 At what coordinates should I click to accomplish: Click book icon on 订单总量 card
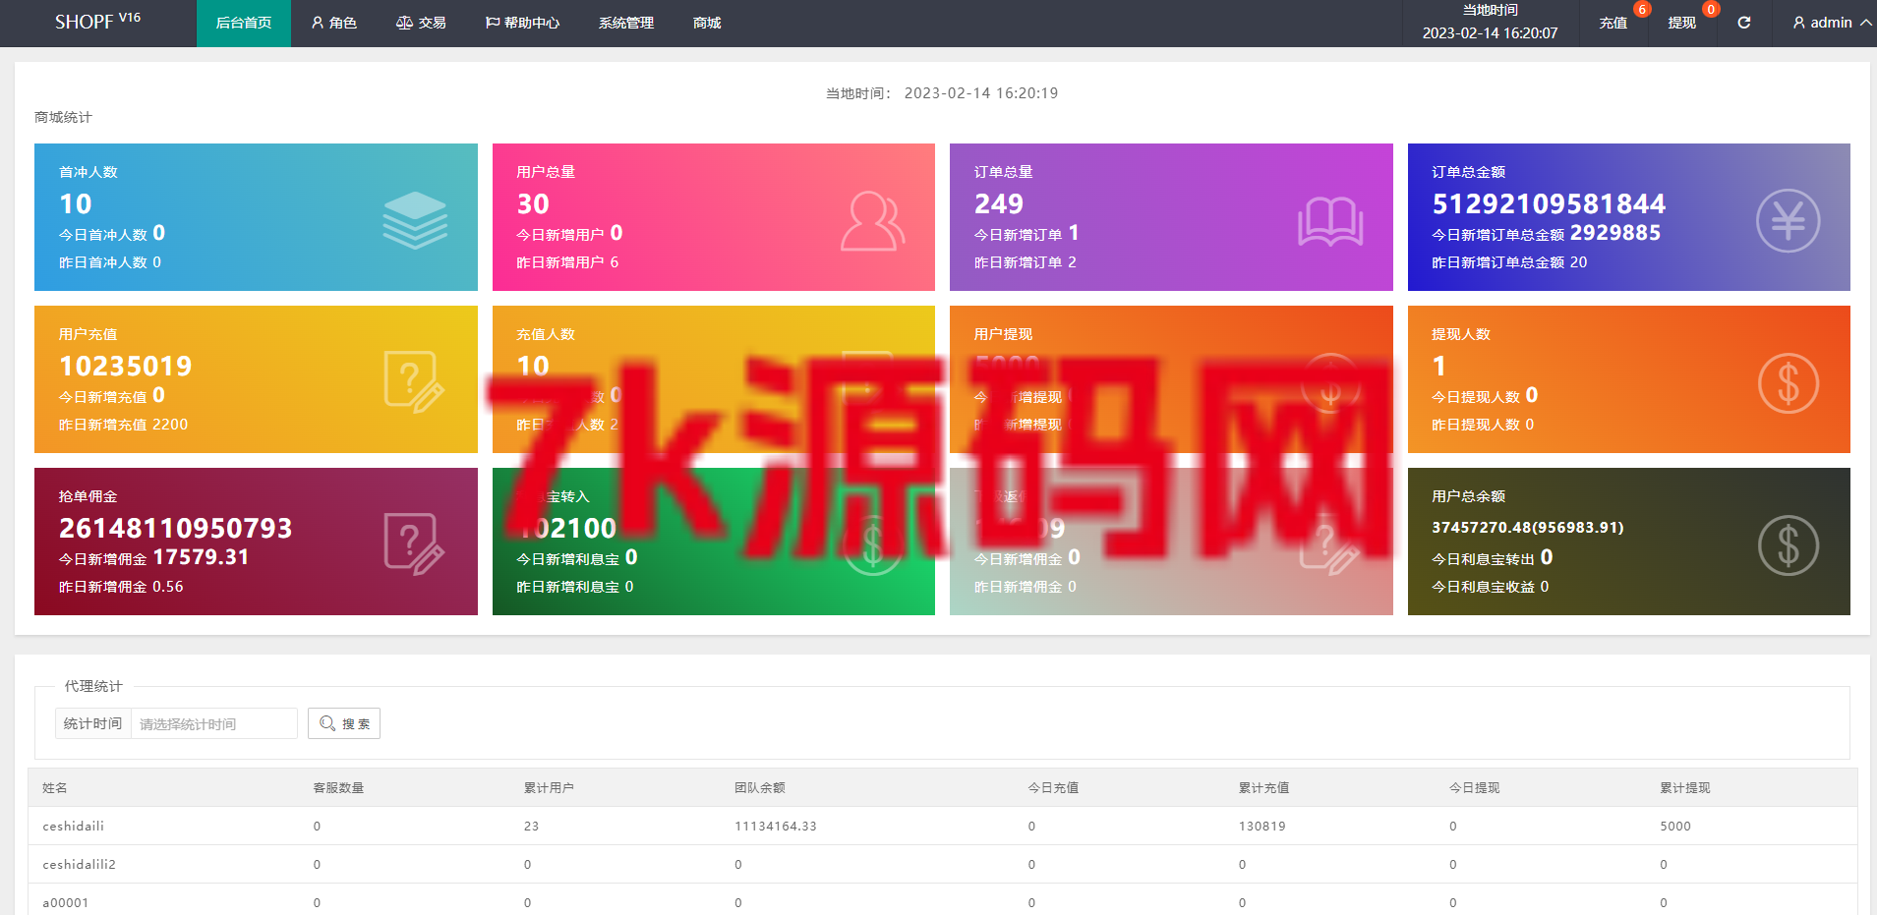1330,221
